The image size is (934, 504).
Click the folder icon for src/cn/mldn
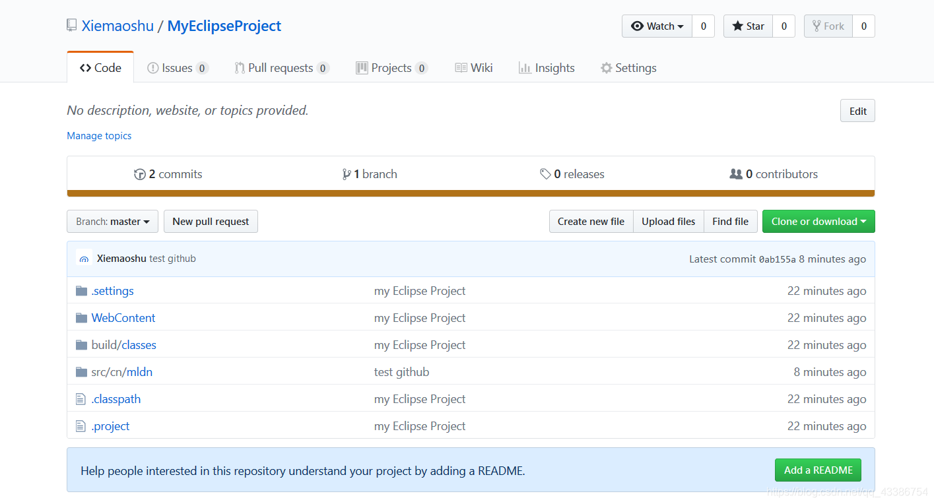tap(81, 372)
